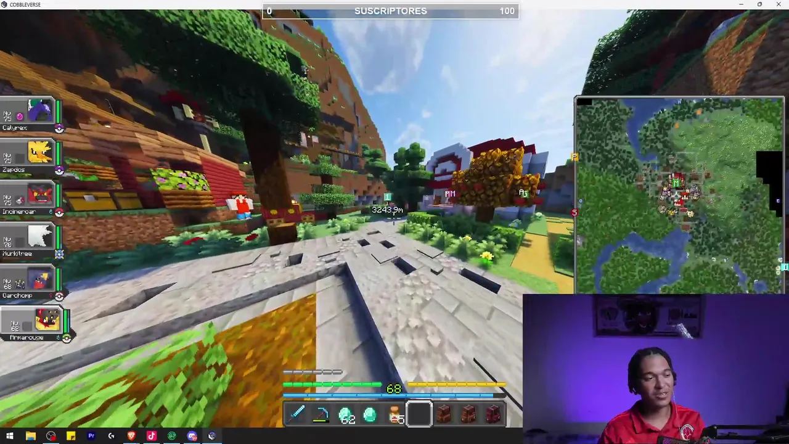
Task: Click the green health bar
Action: click(332, 385)
